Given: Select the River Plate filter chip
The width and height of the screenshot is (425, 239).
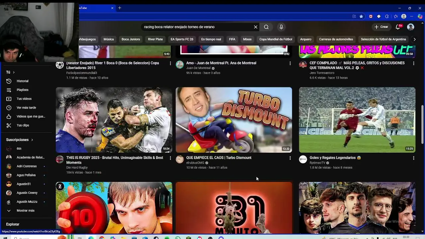Looking at the screenshot, I should 155,39.
